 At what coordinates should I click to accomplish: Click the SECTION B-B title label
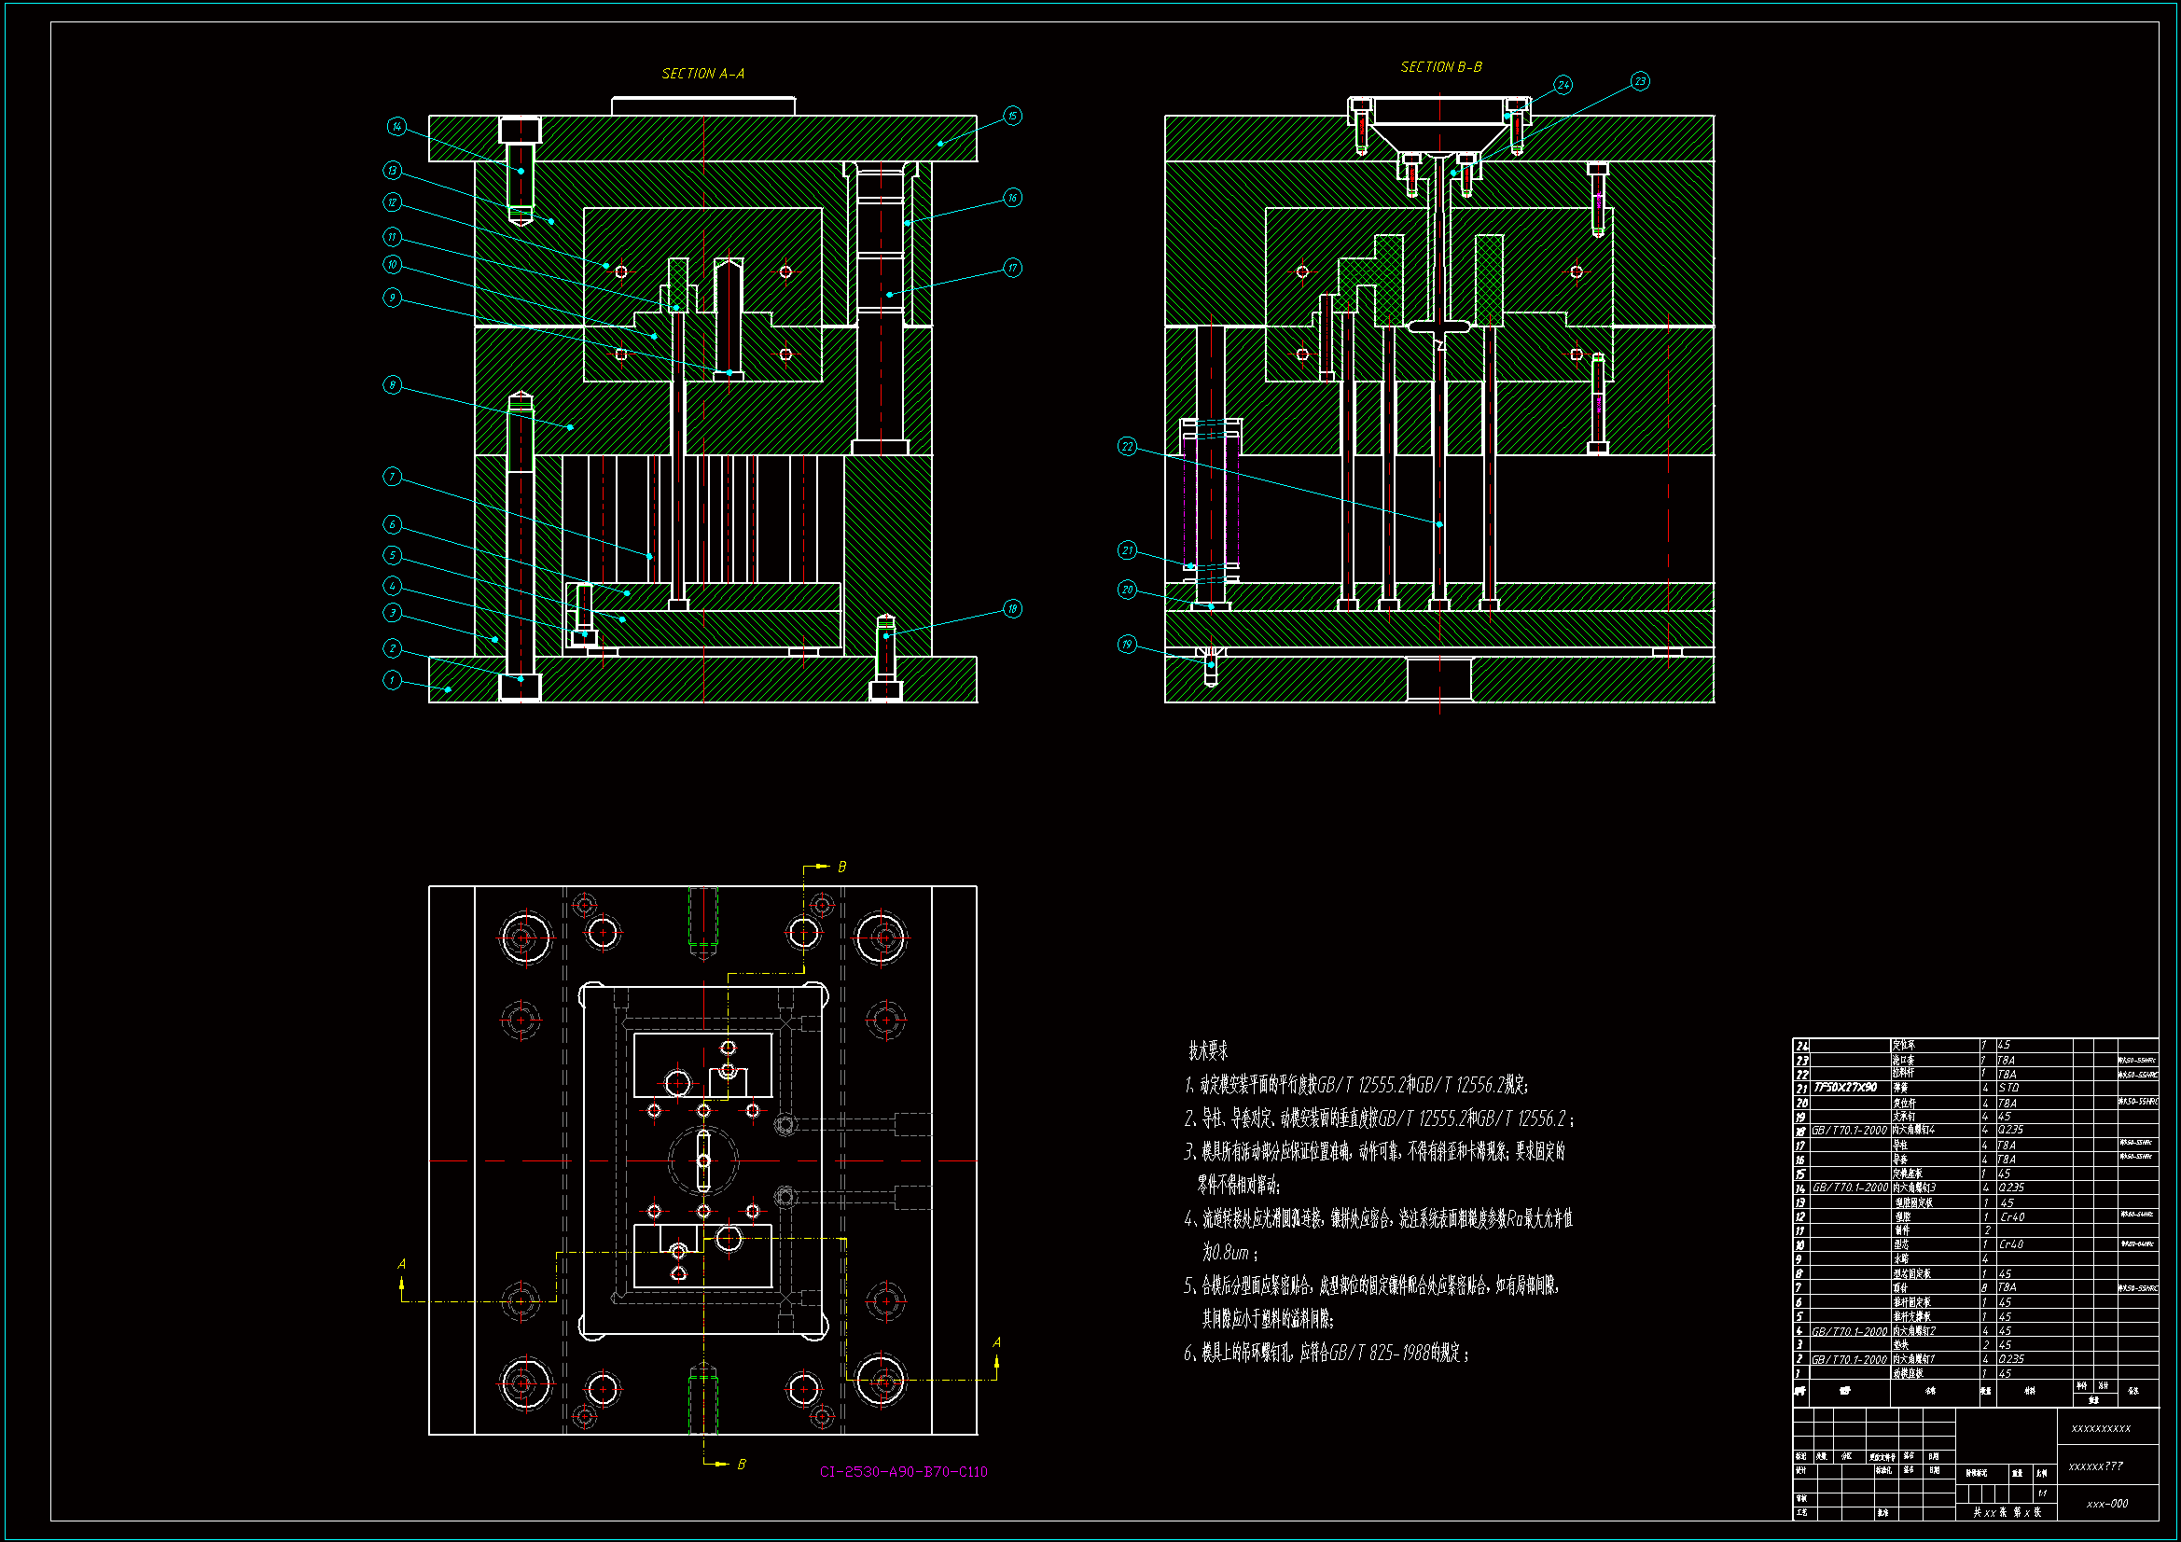(1441, 67)
